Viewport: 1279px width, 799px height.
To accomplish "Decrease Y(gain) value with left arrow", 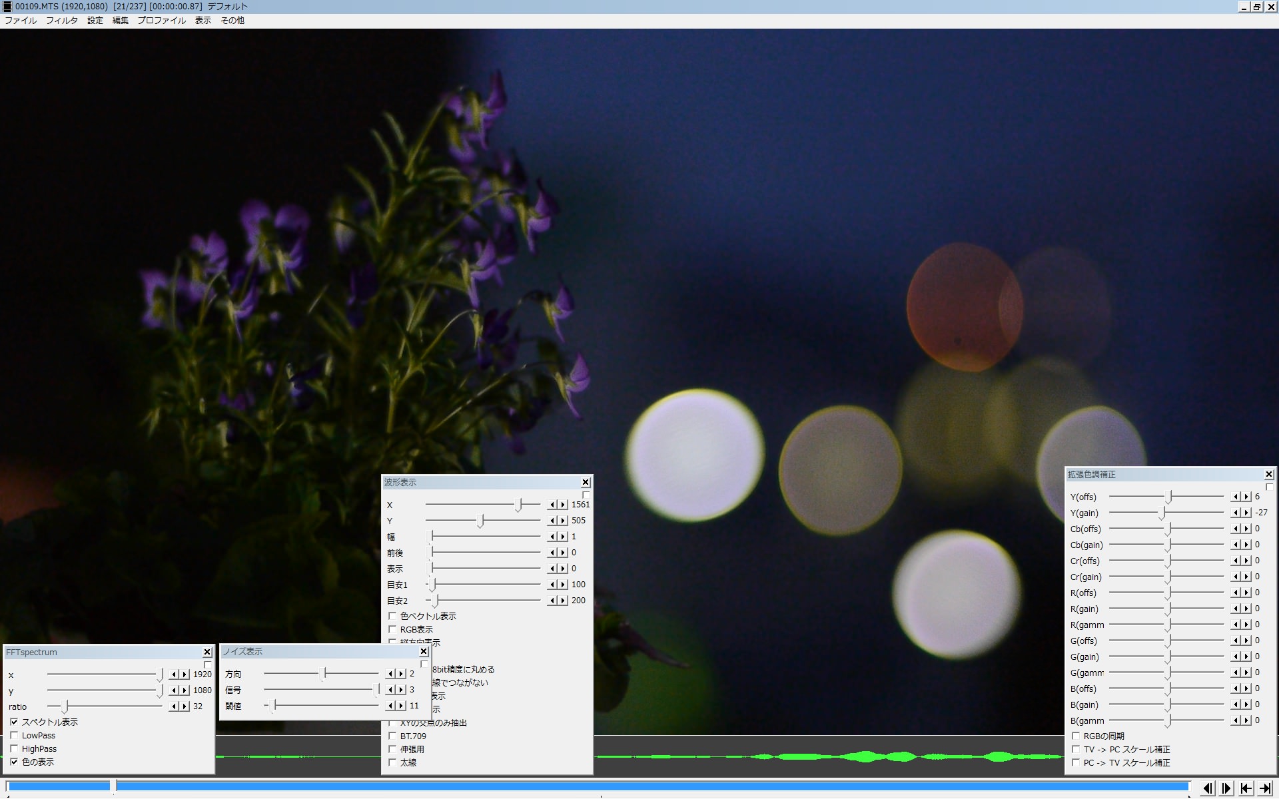I will click(x=1236, y=513).
